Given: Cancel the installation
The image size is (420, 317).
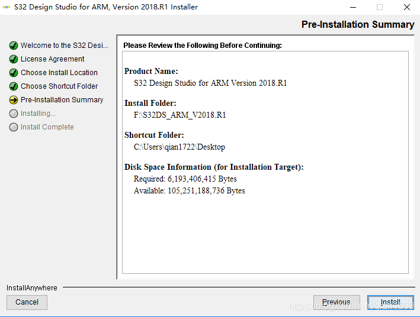Looking at the screenshot, I should click(27, 302).
